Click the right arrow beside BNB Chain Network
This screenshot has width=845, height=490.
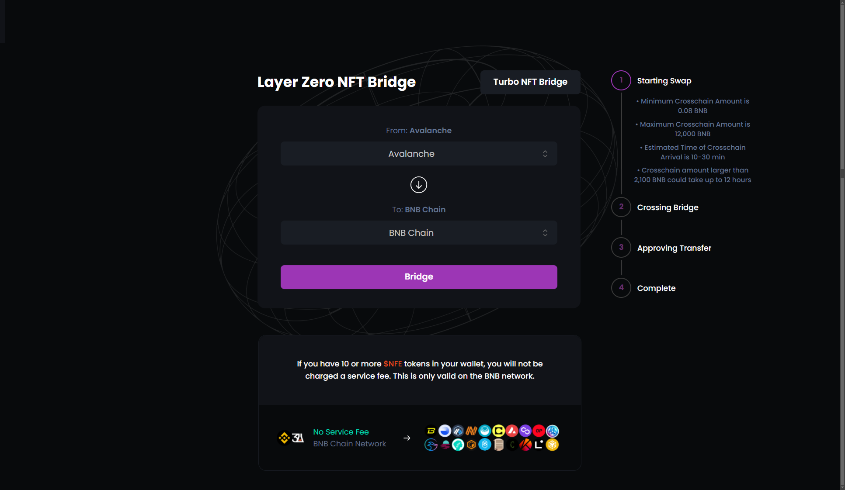point(407,438)
